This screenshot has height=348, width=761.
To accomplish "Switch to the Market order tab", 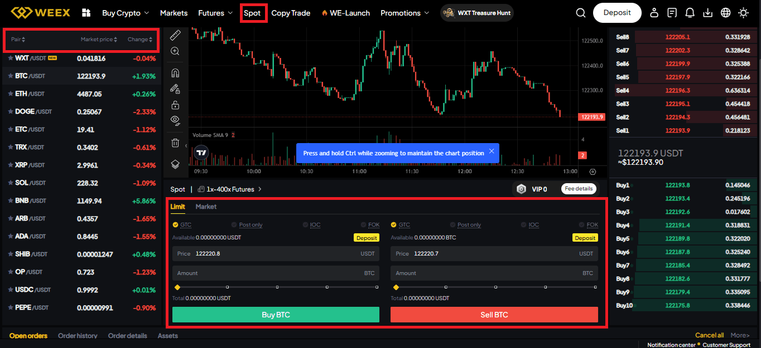I will [206, 207].
